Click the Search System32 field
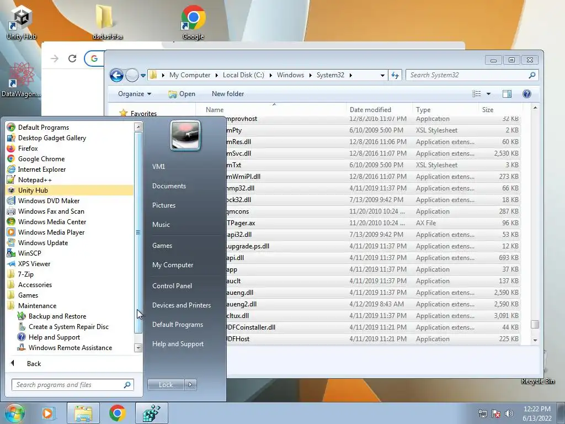Viewport: 565px width, 424px height. [472, 75]
